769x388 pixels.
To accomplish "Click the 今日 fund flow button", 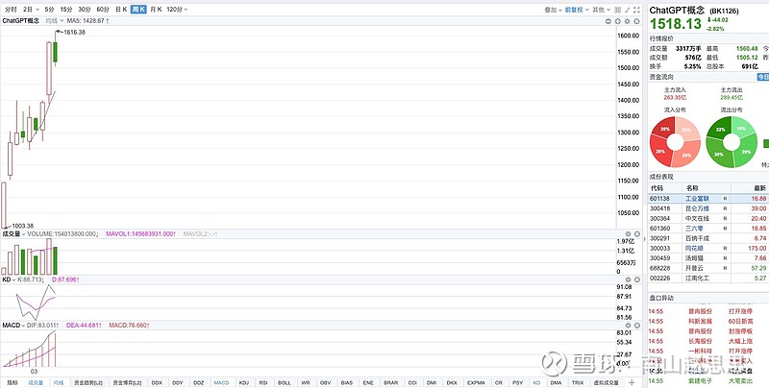I will click(763, 77).
